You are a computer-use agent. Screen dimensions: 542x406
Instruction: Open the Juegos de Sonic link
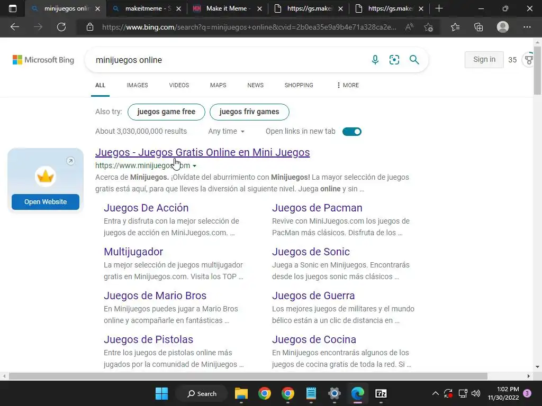pos(311,252)
